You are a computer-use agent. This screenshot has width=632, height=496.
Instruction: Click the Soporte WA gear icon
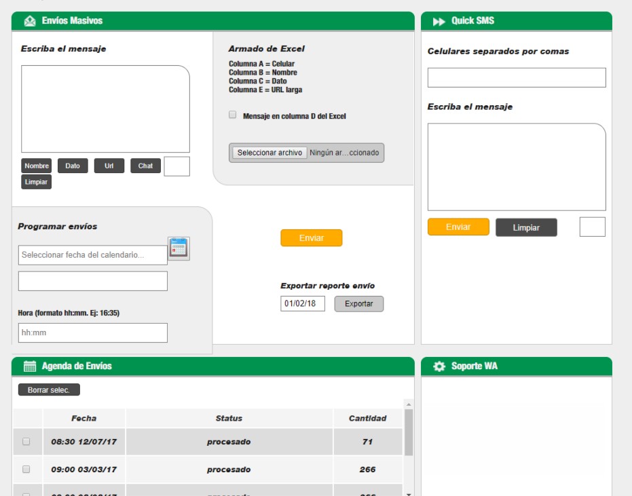439,366
